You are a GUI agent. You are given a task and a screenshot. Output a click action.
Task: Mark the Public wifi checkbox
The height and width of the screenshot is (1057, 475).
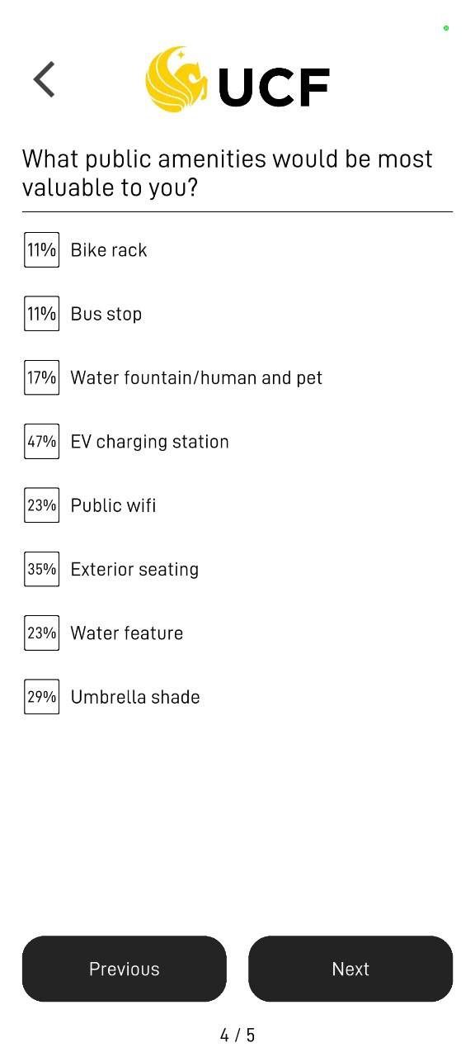[41, 505]
